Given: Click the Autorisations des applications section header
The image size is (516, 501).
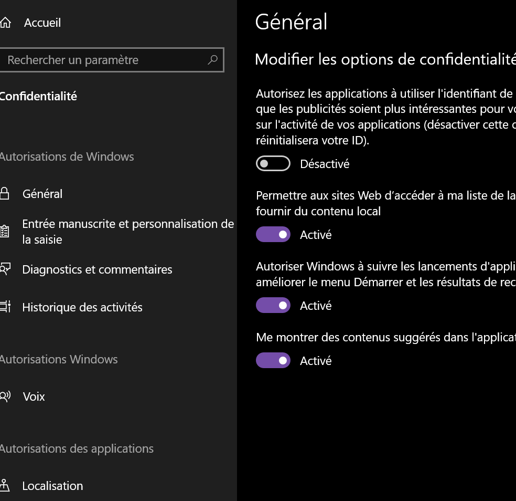Looking at the screenshot, I should click(77, 448).
